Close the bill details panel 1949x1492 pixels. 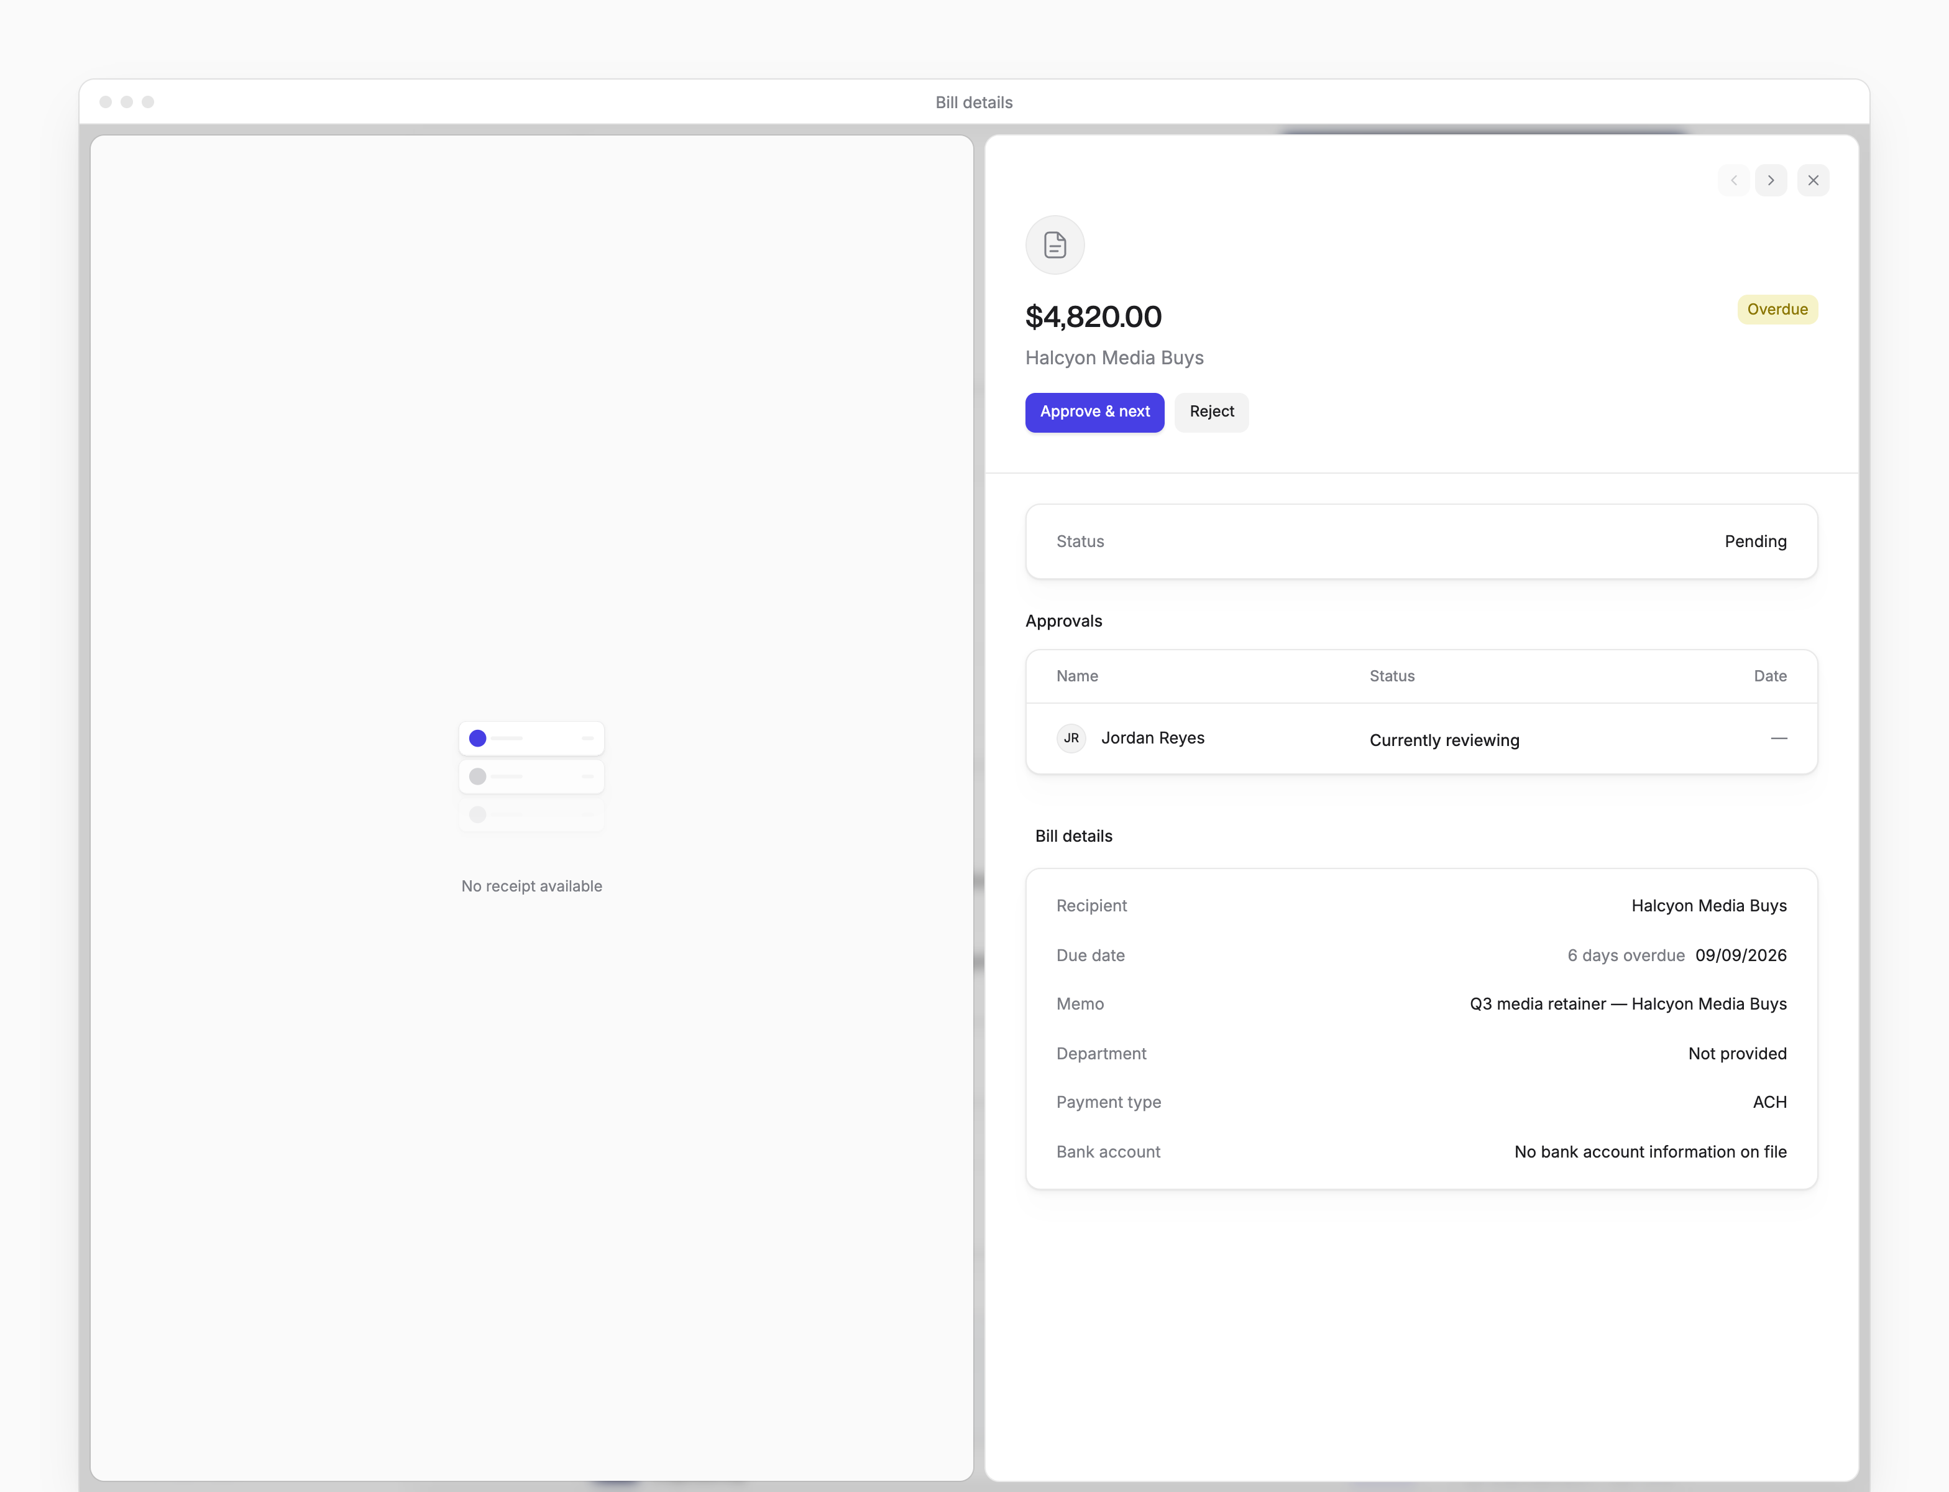pos(1813,180)
